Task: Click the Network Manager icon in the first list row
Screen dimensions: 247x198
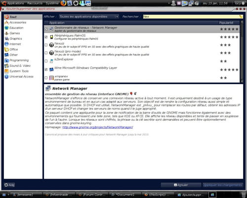Action: (51, 29)
